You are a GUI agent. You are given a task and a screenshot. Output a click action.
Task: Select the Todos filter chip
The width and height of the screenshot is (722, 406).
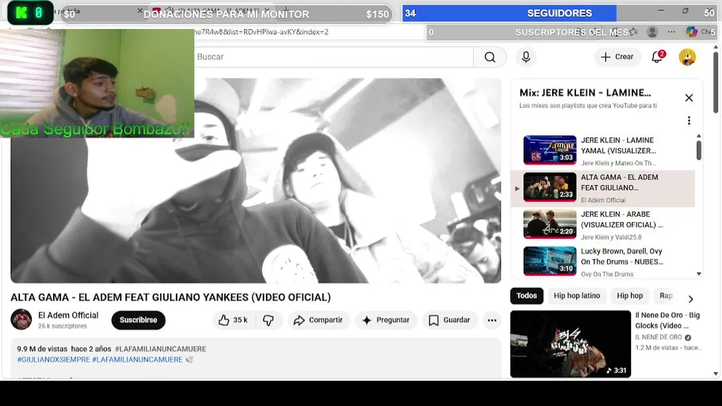click(x=527, y=296)
